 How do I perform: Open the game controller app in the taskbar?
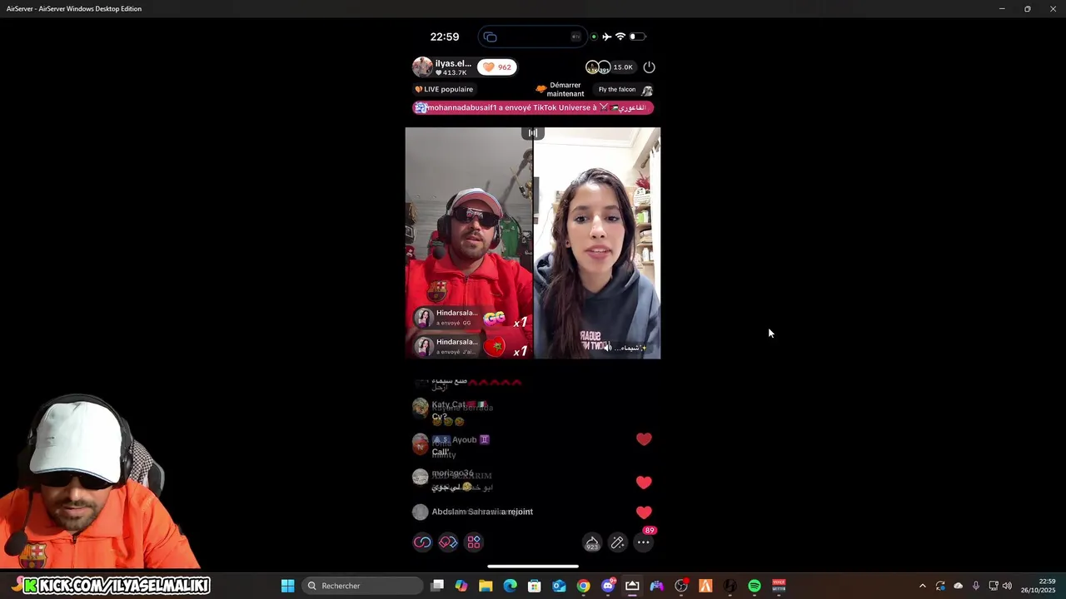(x=657, y=586)
